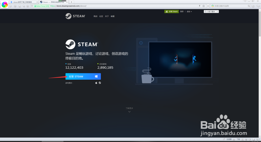Screen dimensions: 261x142
Task: Open the 客服 support menu
Action: 112,16
